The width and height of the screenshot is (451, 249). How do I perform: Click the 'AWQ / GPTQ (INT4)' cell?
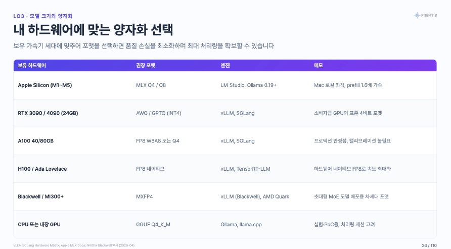(158, 113)
